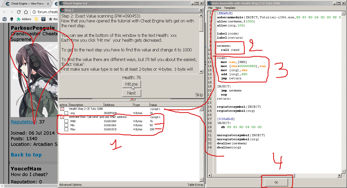This screenshot has height=188, width=347.
Task: Click the WiFi bookmark icon
Action: pyautogui.click(x=43, y=19)
